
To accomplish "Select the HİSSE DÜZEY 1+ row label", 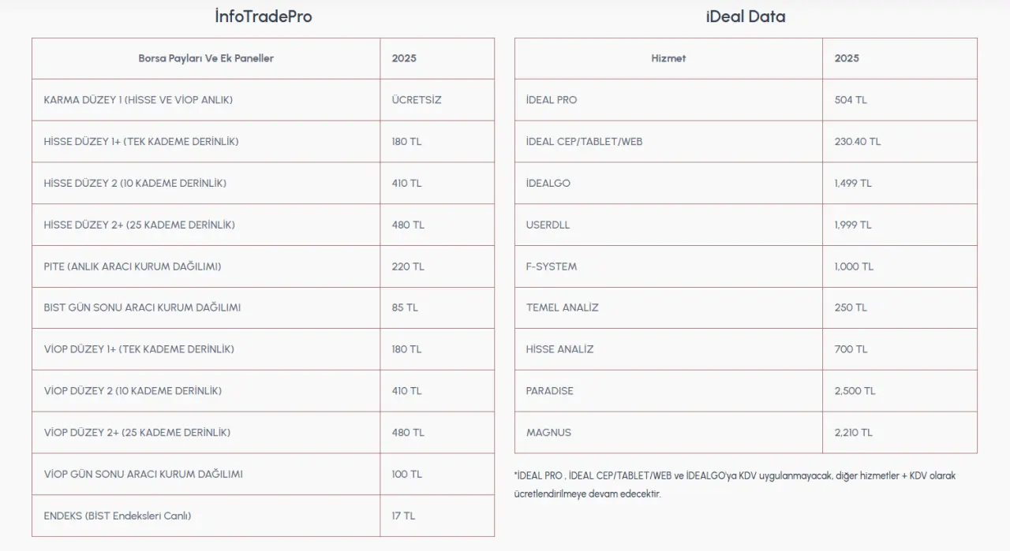I will pos(141,142).
